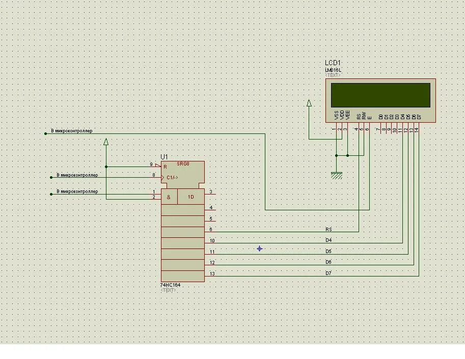Click the junction dot directly above the ground symbol

pyautogui.click(x=336, y=155)
